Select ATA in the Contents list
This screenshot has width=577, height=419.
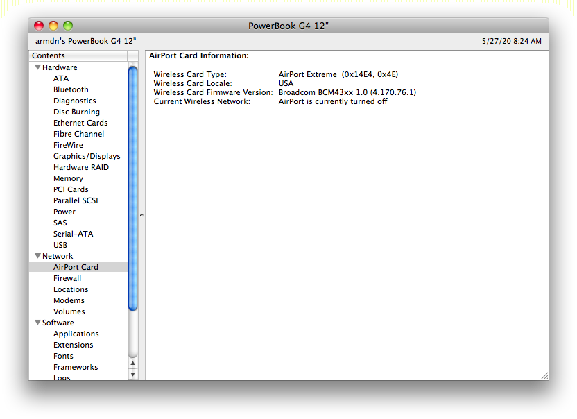[x=61, y=78]
